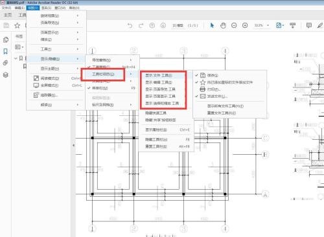Click the star (bookmark file) toolbar icon

click(17, 26)
